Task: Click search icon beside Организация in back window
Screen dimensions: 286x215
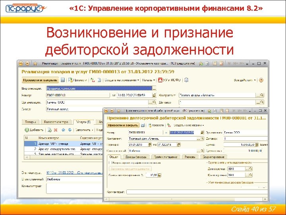Action: (154, 102)
